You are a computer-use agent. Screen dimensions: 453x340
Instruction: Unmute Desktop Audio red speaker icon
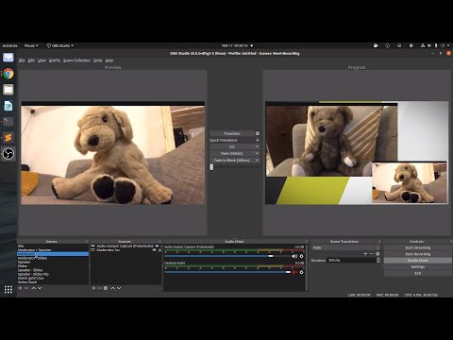tap(294, 272)
